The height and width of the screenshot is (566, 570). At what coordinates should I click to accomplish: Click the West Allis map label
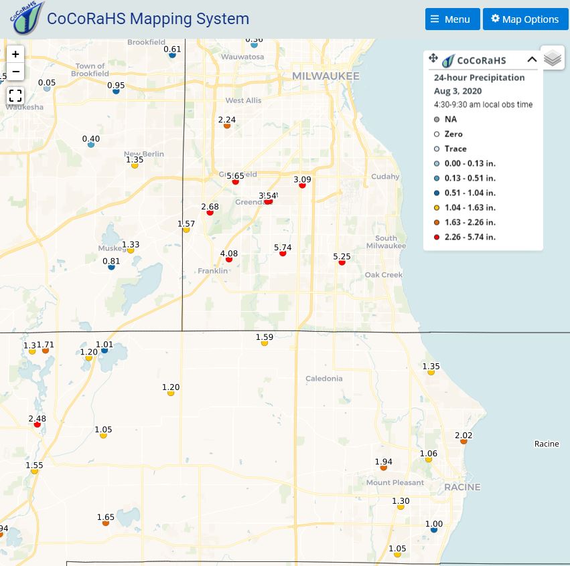[x=243, y=100]
